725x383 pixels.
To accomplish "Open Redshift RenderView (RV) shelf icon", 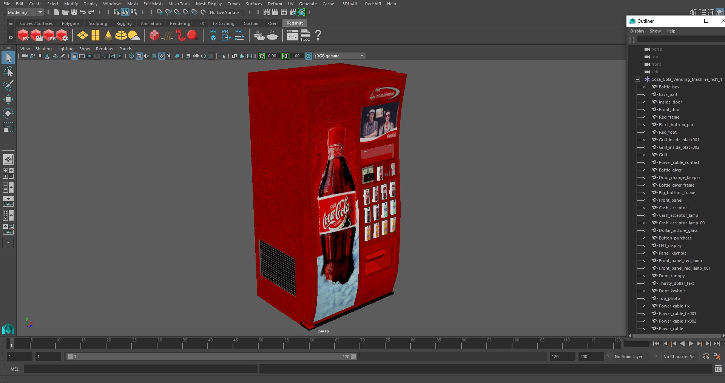I will click(23, 35).
